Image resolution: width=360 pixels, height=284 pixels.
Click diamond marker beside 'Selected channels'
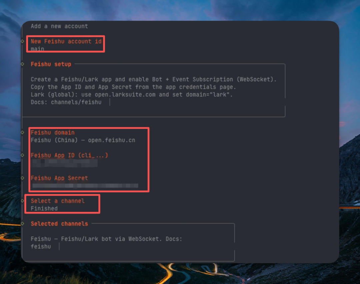coord(22,224)
